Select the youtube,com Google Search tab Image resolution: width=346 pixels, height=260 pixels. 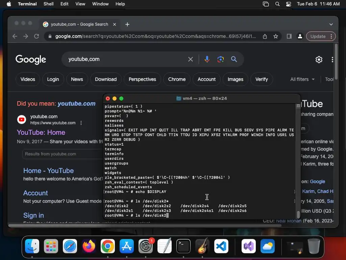[x=79, y=24]
